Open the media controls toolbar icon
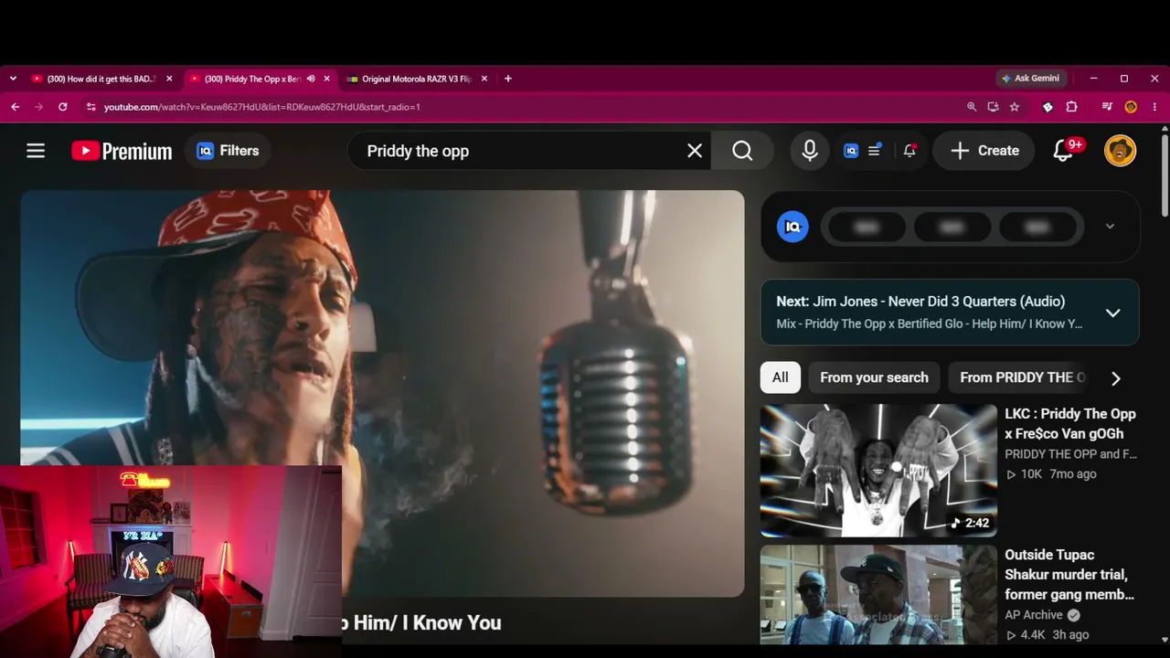Viewport: 1170px width, 658px height. [1107, 107]
